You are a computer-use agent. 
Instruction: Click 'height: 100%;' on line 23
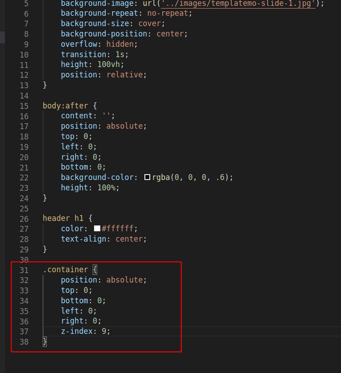pyautogui.click(x=90, y=188)
